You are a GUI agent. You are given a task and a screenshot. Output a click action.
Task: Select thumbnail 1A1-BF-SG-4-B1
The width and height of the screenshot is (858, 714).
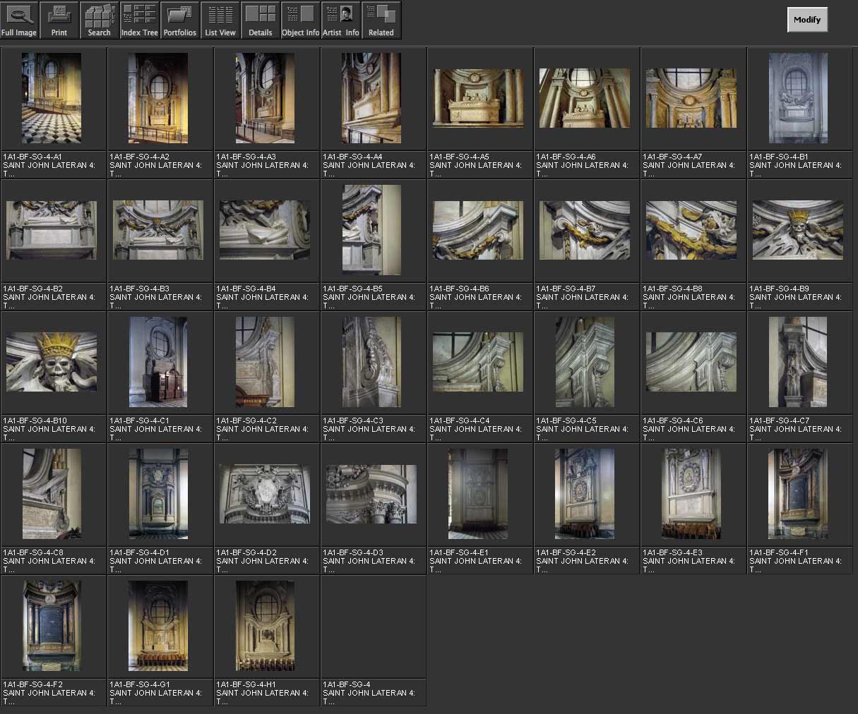pyautogui.click(x=798, y=98)
